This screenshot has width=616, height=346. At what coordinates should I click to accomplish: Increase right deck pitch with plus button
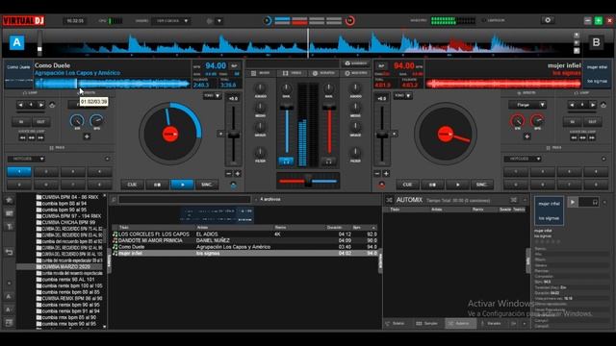click(386, 173)
